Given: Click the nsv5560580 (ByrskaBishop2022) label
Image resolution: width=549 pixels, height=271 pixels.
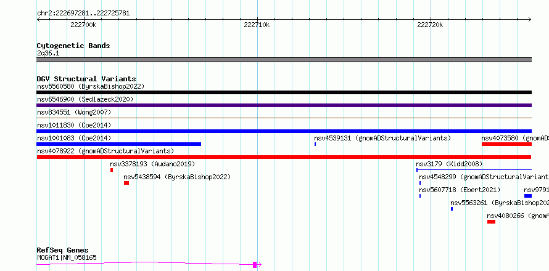Looking at the screenshot, I should (x=91, y=86).
